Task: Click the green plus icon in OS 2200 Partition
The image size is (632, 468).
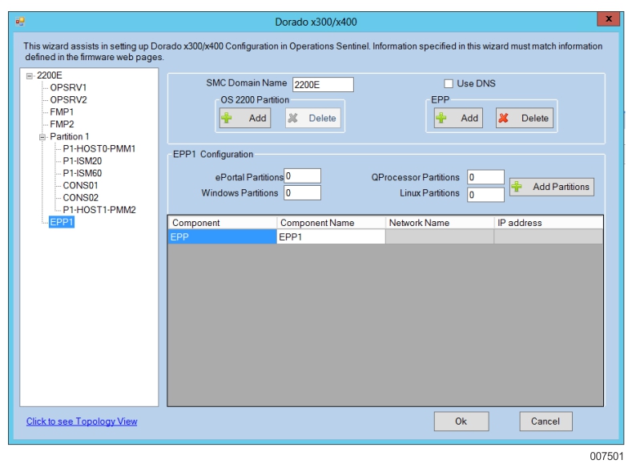Action: pyautogui.click(x=227, y=118)
